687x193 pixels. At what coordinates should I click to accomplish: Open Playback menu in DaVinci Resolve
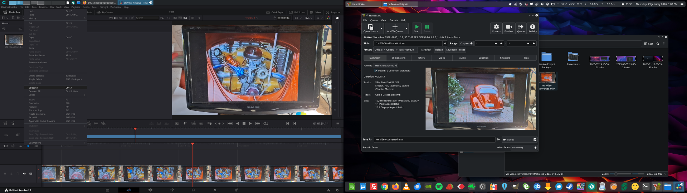[75, 7]
